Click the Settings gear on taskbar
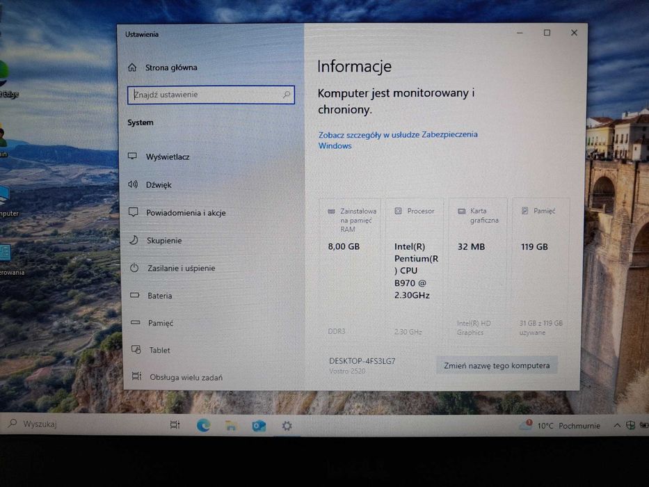Viewport: 649px width, 487px height. 287,426
